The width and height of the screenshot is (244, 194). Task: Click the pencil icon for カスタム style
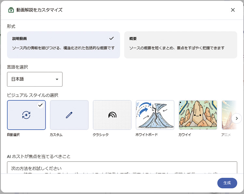pyautogui.click(x=69, y=115)
